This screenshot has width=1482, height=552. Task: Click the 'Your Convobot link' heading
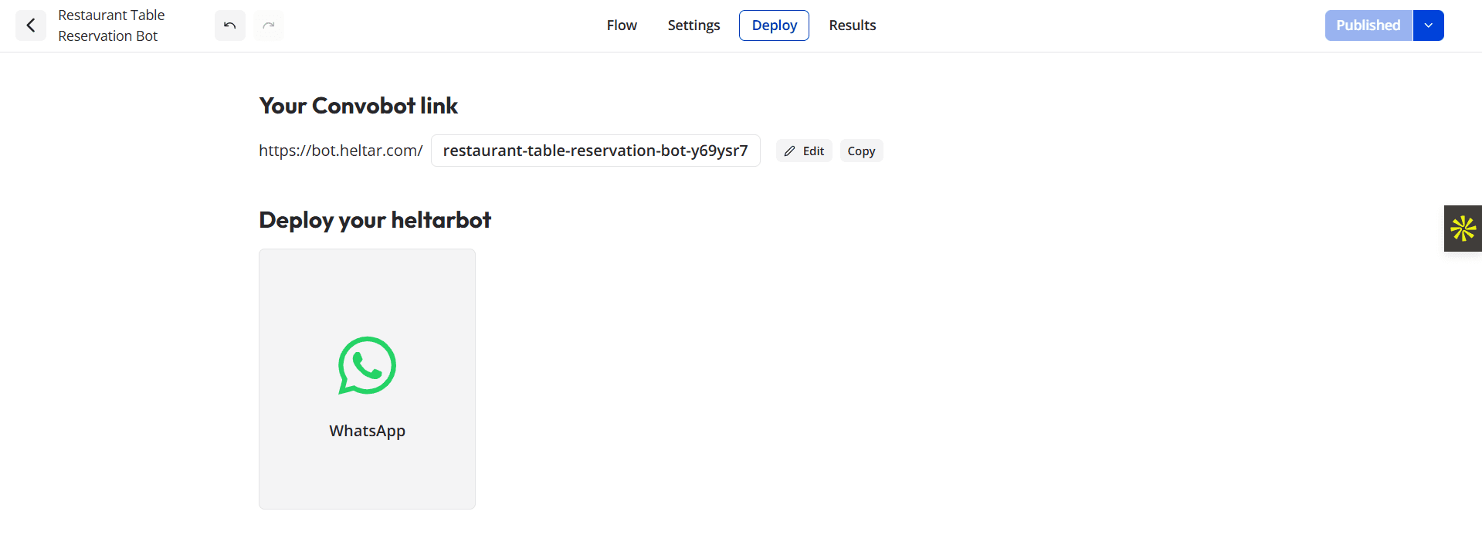[x=358, y=106]
